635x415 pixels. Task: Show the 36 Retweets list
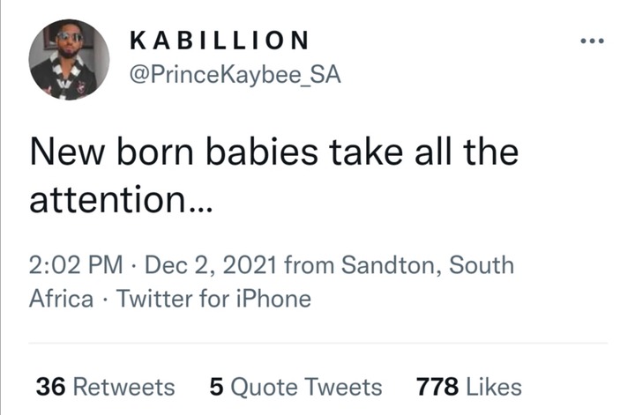coord(105,387)
